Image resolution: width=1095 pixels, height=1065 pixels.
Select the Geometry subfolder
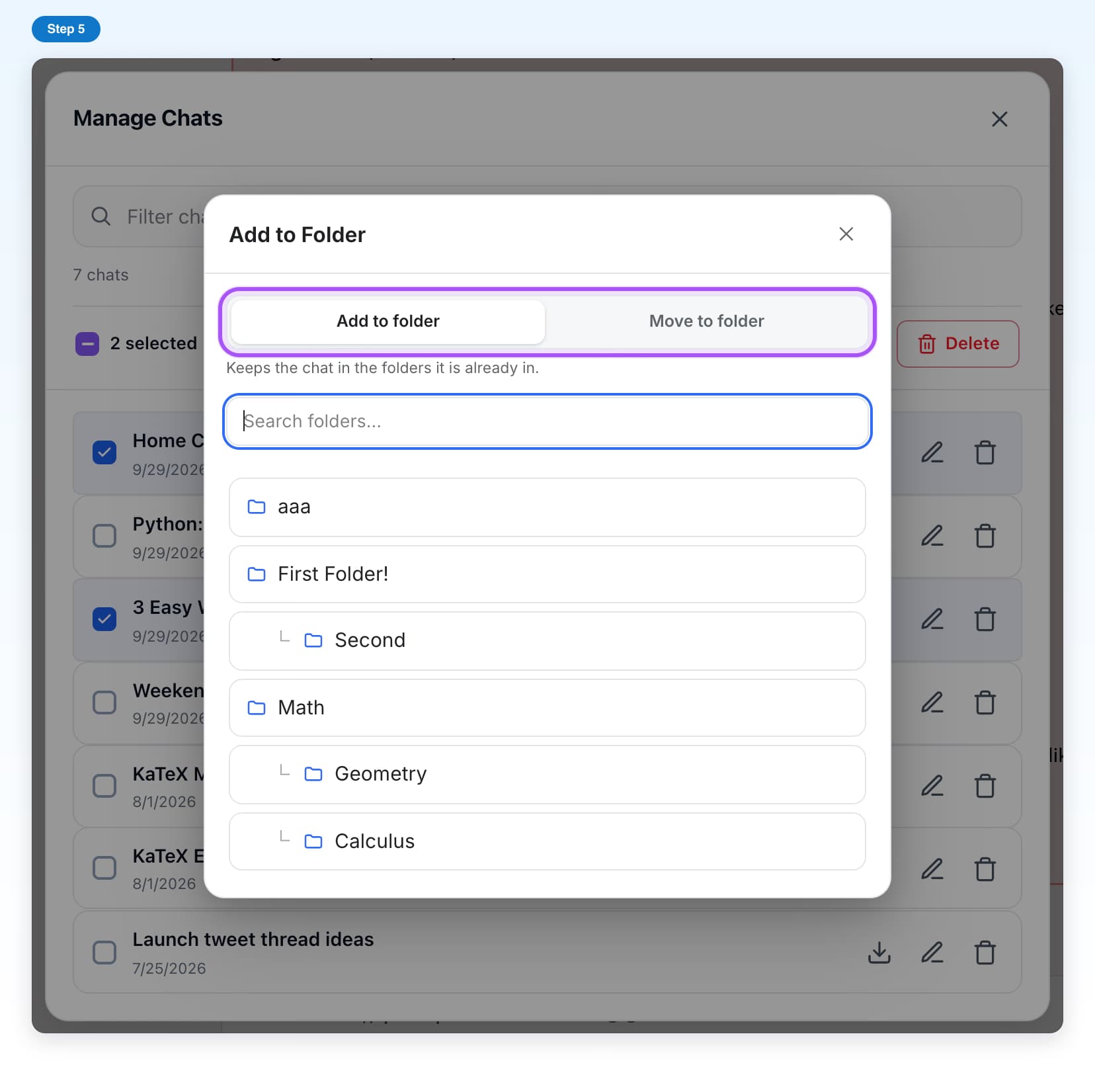(x=547, y=775)
